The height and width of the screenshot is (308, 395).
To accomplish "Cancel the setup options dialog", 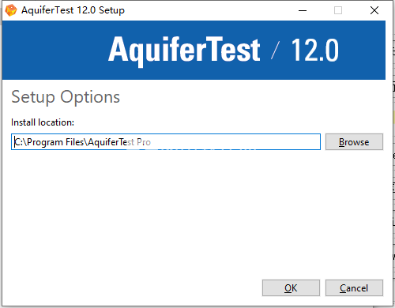I will [354, 287].
